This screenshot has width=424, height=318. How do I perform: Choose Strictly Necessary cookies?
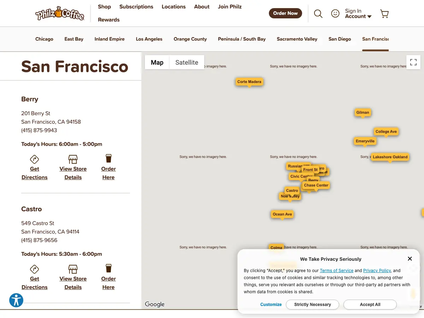click(312, 305)
